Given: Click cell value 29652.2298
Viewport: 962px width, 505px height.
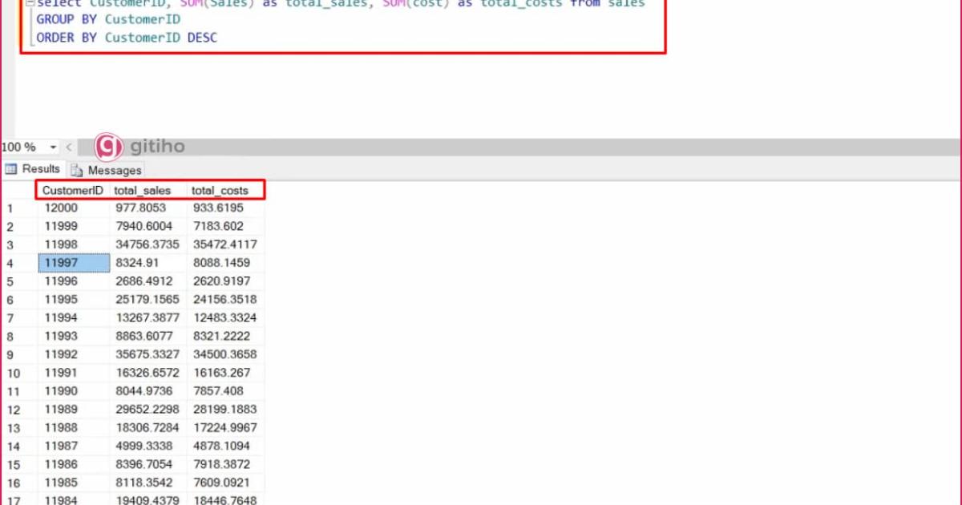Looking at the screenshot, I should [148, 410].
